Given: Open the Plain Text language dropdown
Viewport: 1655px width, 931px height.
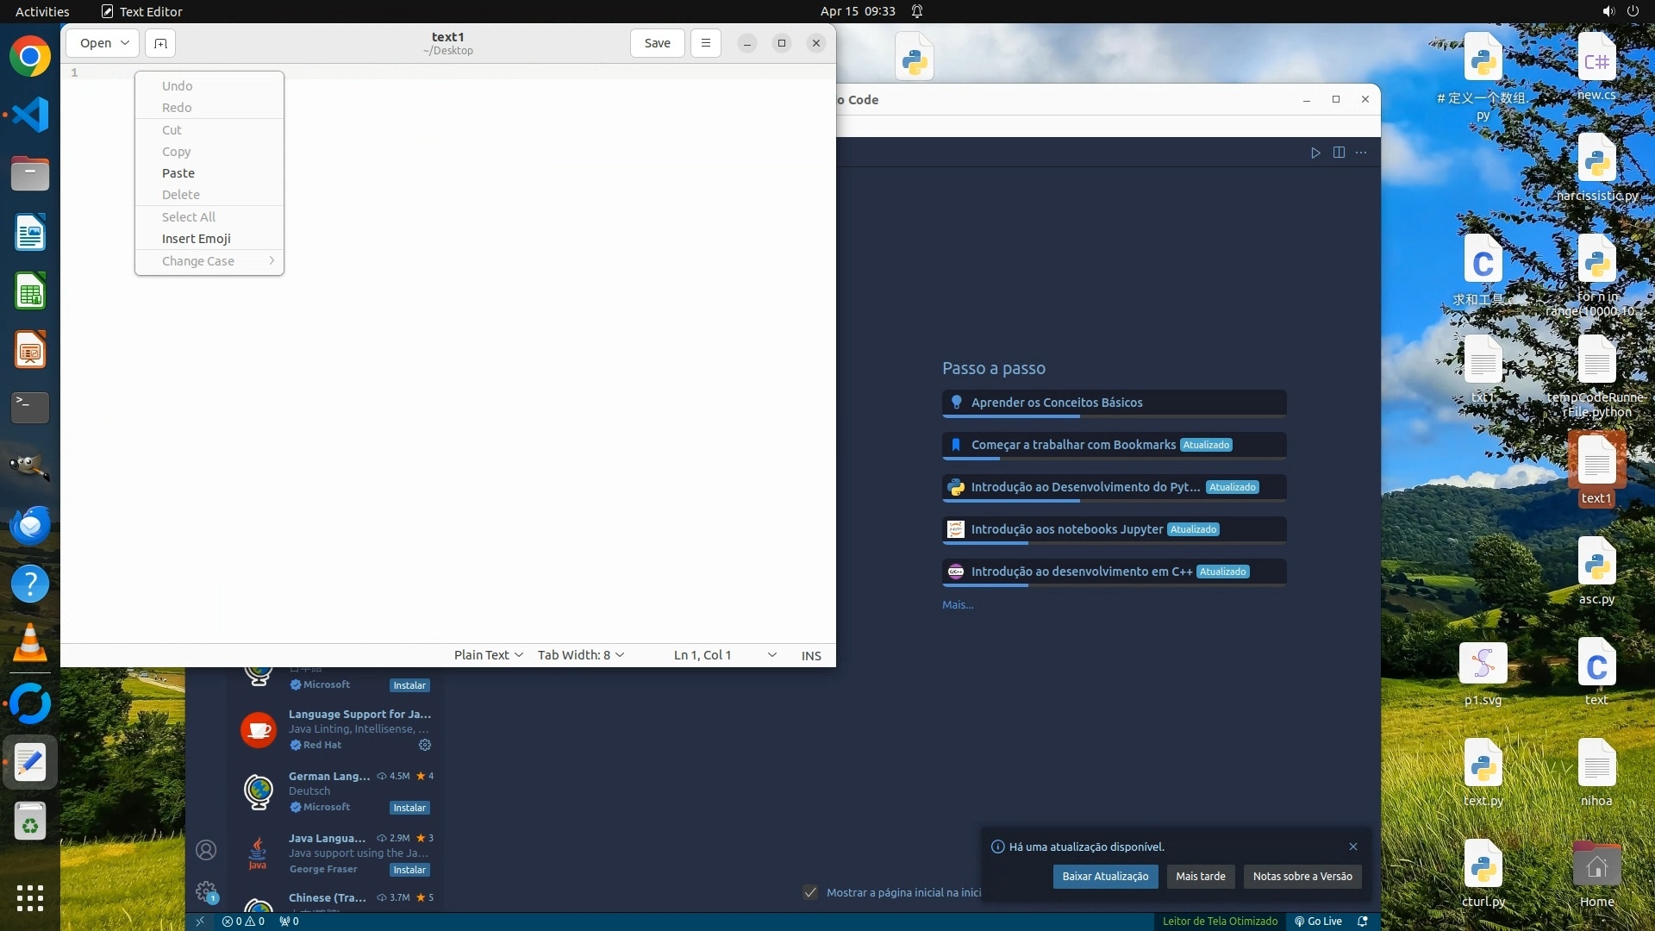Looking at the screenshot, I should pos(488,655).
